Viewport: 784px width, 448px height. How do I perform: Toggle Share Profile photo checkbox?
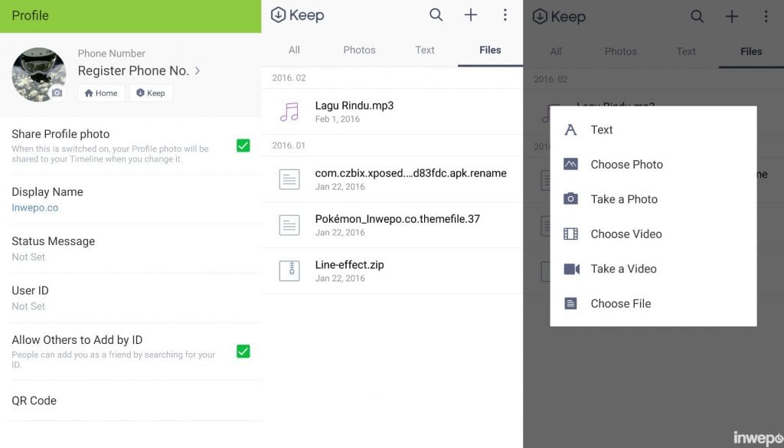tap(243, 146)
